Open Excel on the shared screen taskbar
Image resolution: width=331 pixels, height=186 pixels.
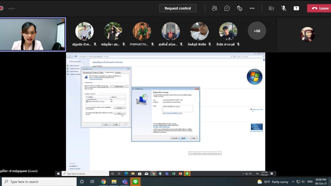tap(174, 174)
